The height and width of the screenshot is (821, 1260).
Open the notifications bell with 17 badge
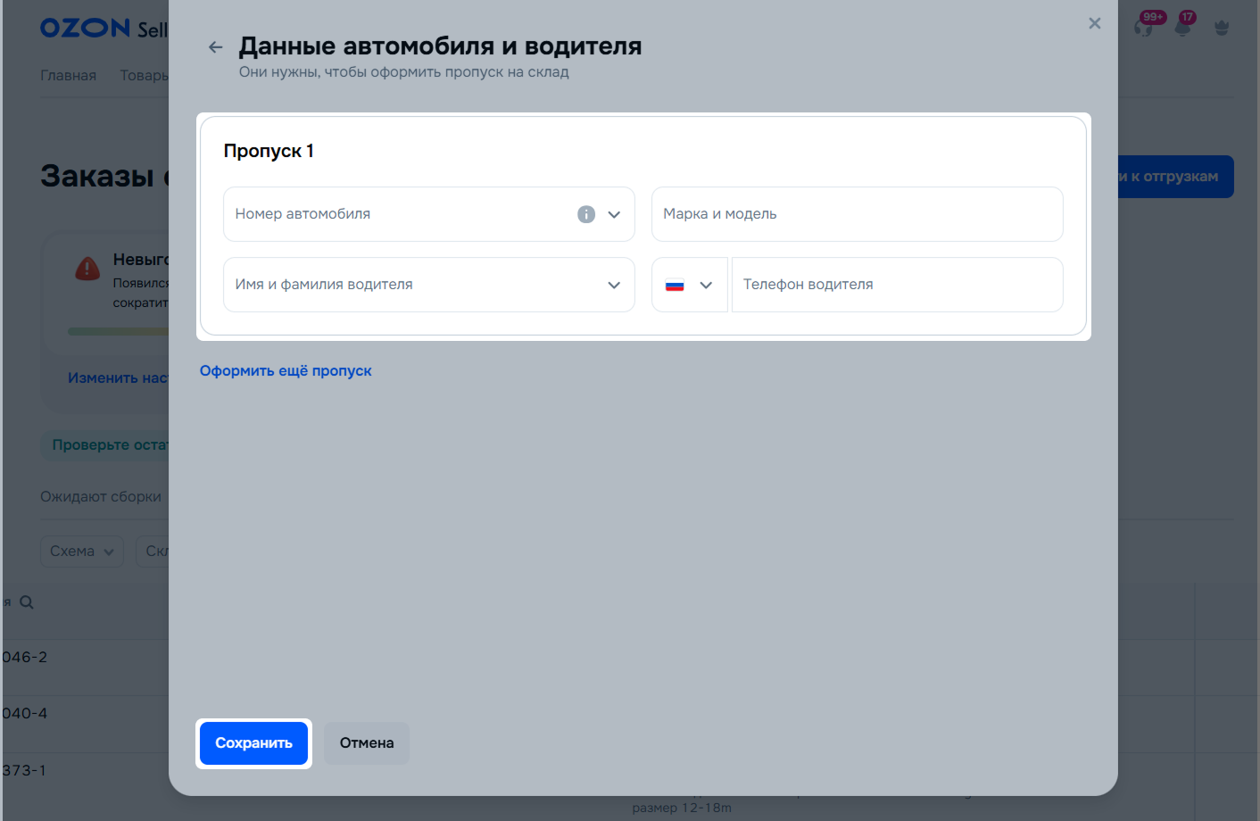point(1182,27)
